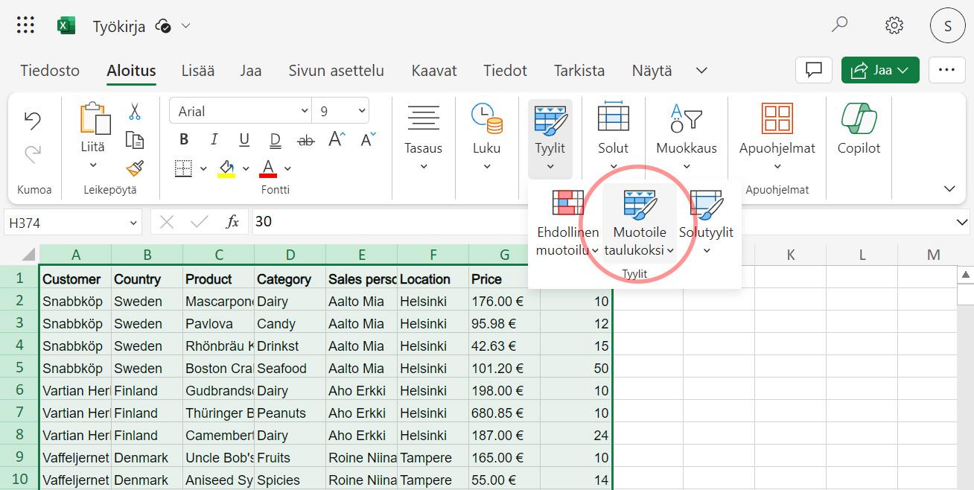
Task: Click the Undo arrow icon
Action: point(33,120)
